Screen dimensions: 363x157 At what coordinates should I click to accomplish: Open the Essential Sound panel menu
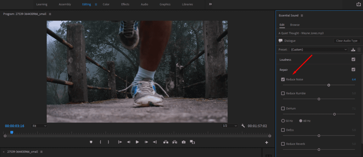point(302,16)
